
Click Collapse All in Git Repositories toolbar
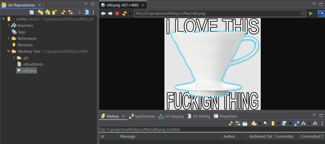(x=31, y=12)
